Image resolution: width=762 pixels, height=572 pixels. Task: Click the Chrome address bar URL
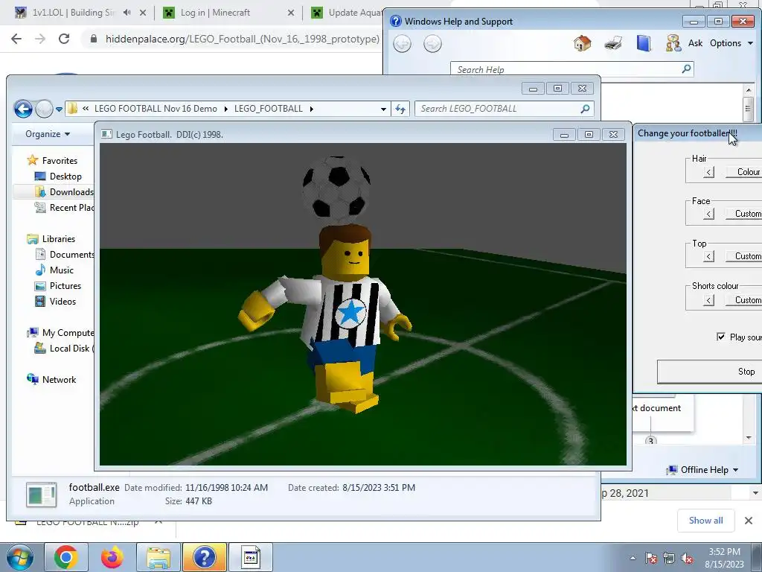coord(243,39)
